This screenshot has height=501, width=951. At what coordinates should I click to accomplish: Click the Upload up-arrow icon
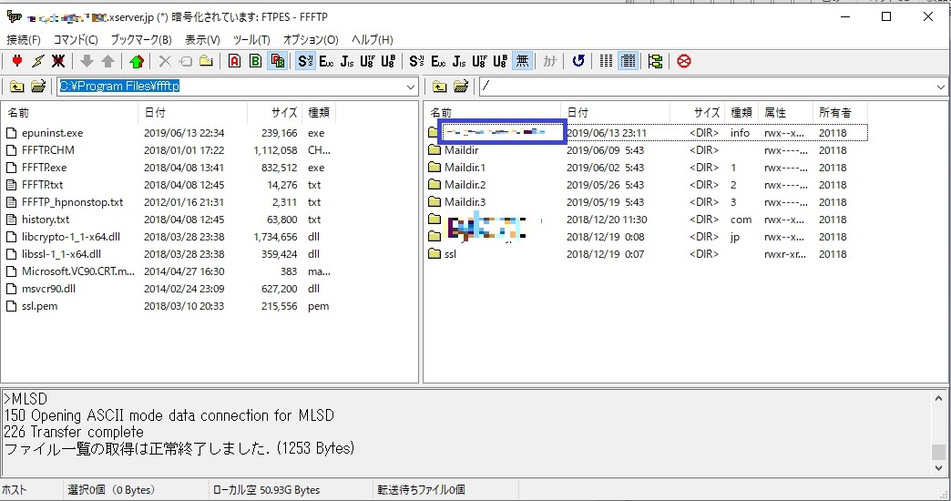(x=108, y=61)
